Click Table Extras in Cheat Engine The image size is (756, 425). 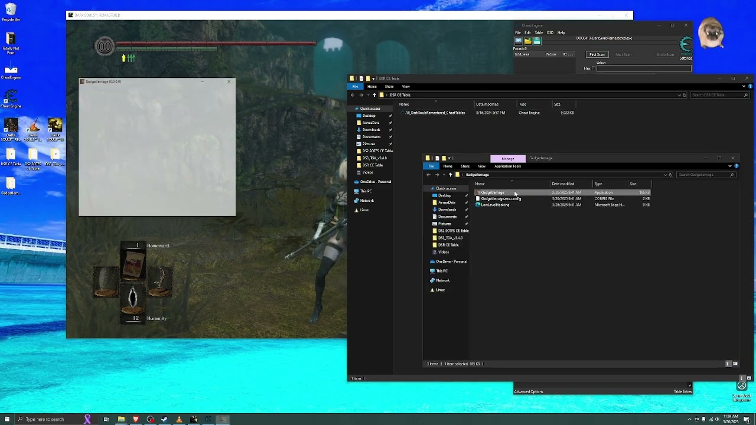(x=683, y=391)
